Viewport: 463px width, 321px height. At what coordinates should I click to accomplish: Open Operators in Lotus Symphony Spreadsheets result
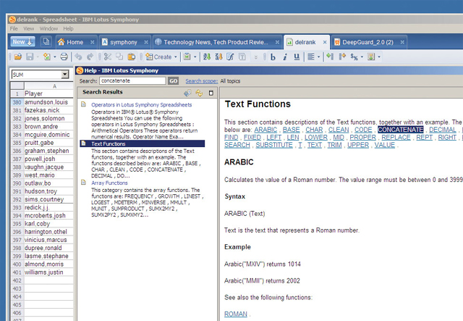[x=142, y=105]
